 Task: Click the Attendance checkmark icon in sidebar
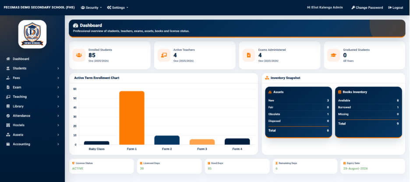pos(8,116)
